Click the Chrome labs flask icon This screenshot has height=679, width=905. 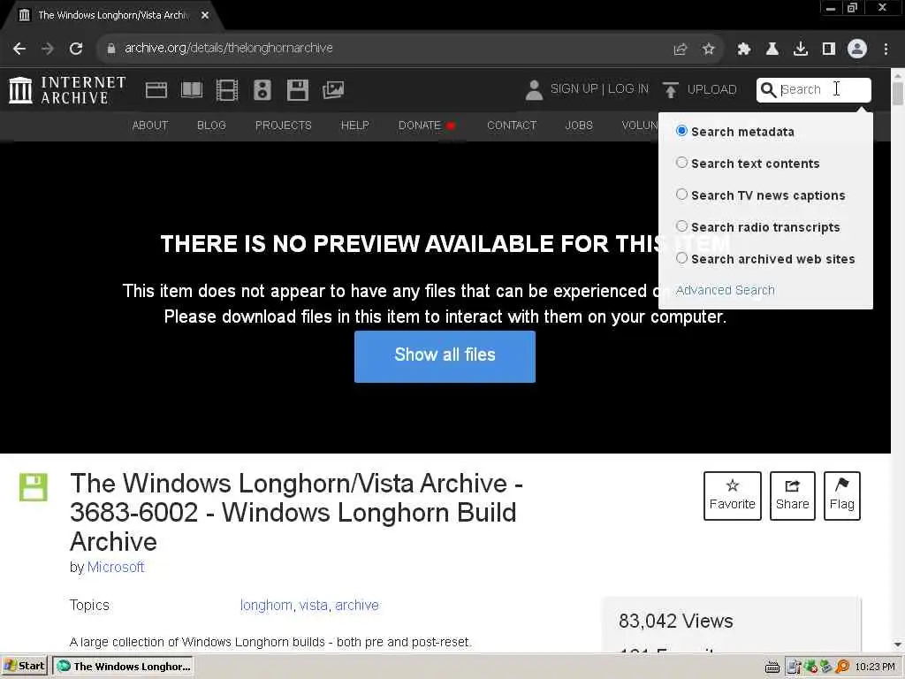point(772,50)
